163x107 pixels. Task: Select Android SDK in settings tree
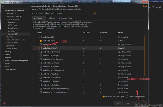[13, 34]
